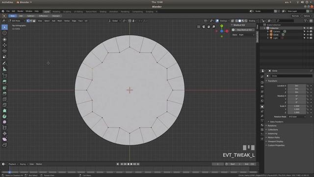Open the Edit Mode dropdown
The image size is (314, 177).
coord(17,21)
